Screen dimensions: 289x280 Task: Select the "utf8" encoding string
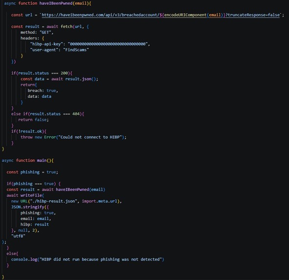[18, 236]
